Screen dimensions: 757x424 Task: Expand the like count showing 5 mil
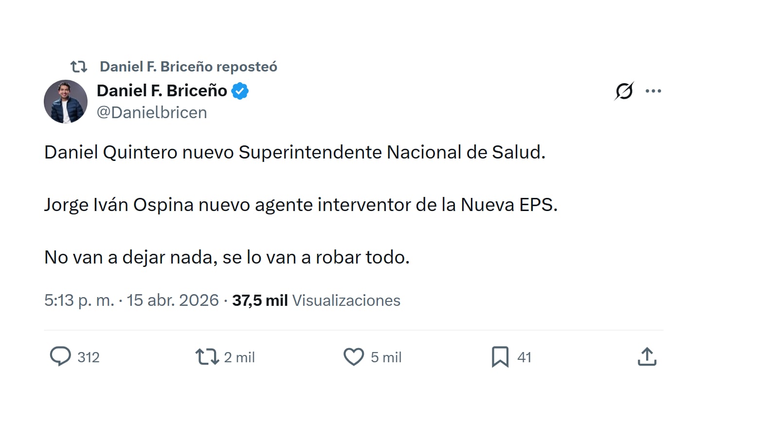point(386,357)
